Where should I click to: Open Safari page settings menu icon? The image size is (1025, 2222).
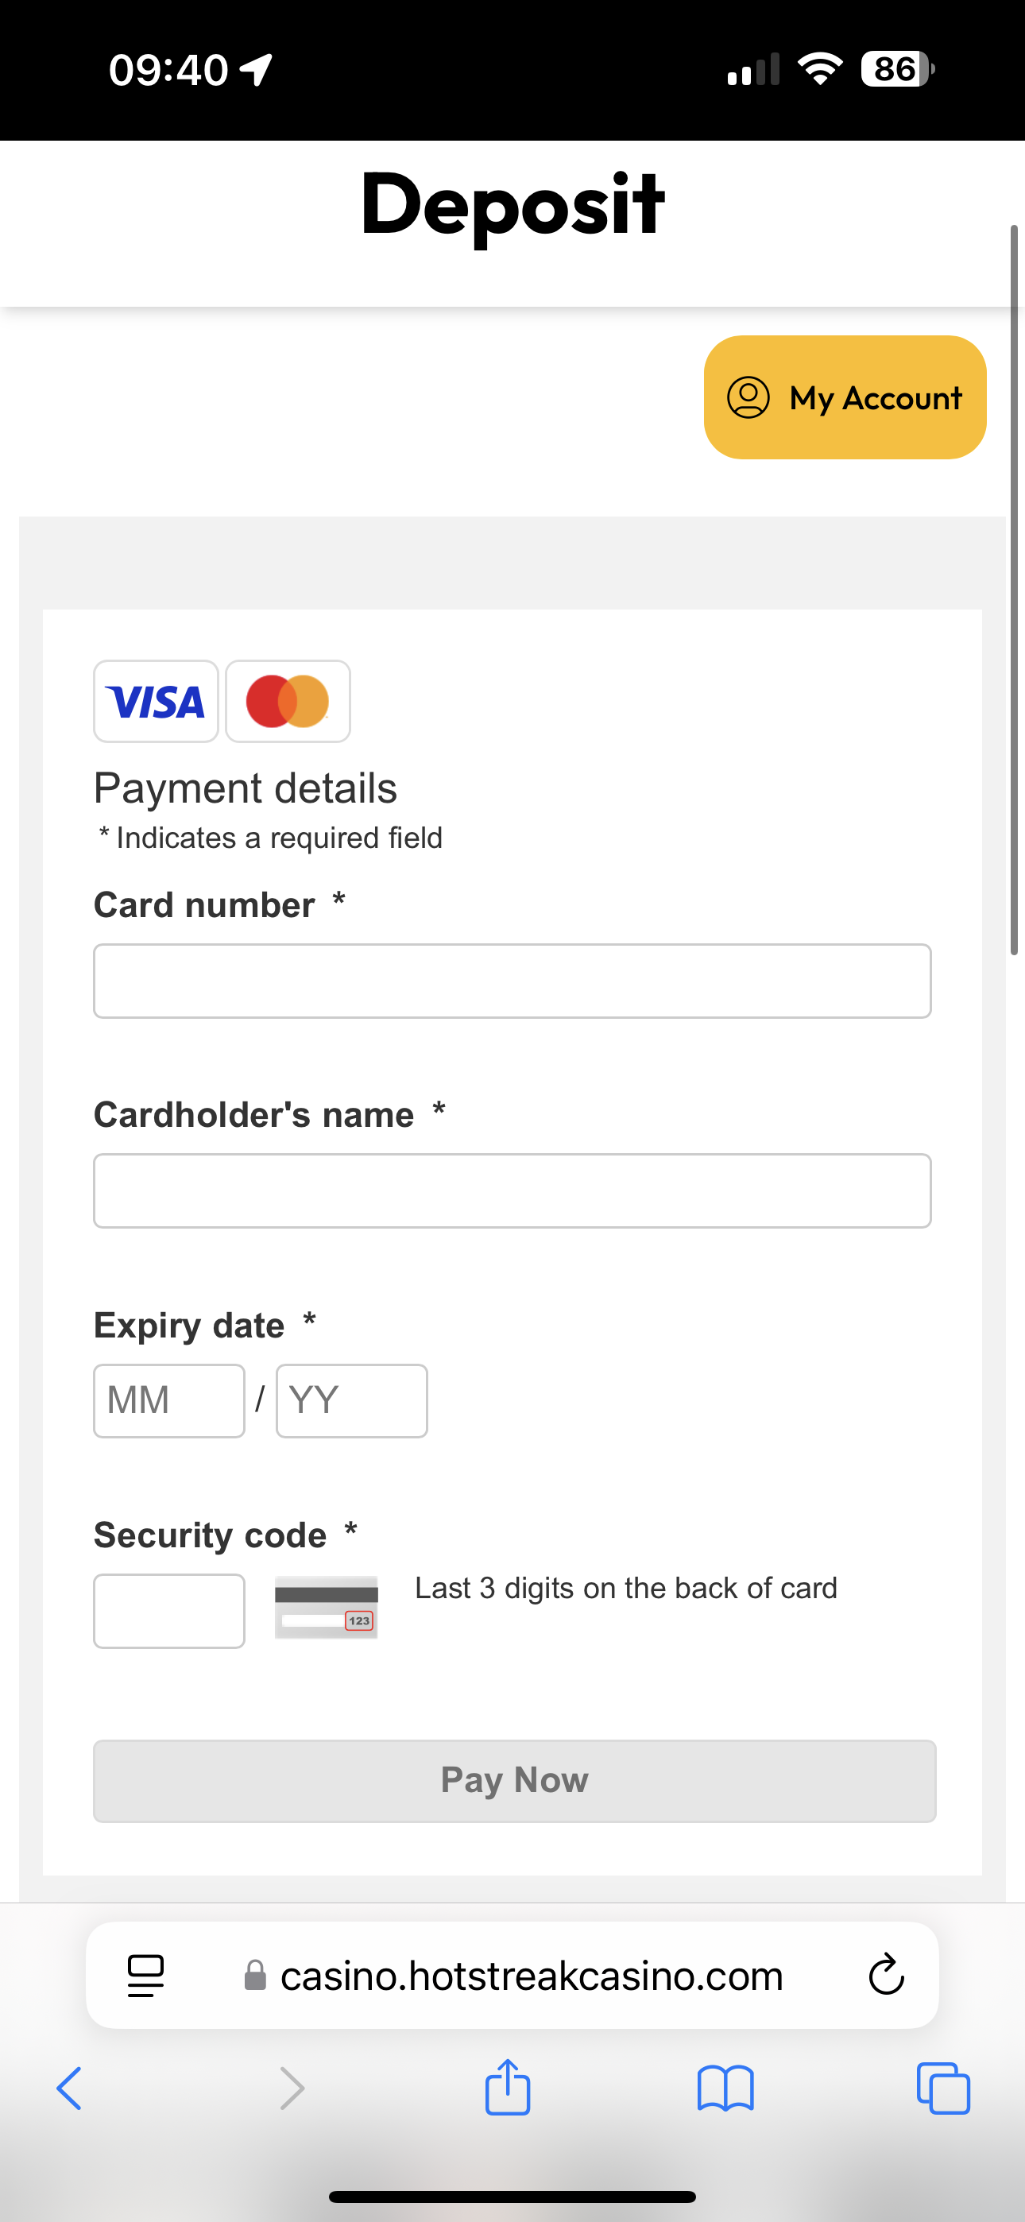(145, 1974)
